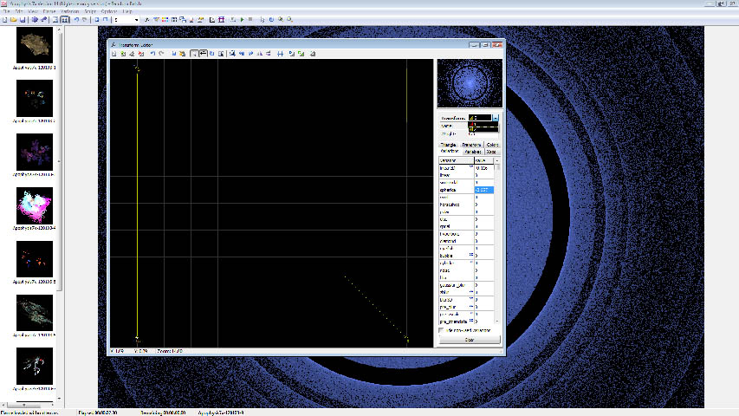The image size is (739, 416).
Task: Duplicate transform icon in Transform Editor
Action: [132, 54]
